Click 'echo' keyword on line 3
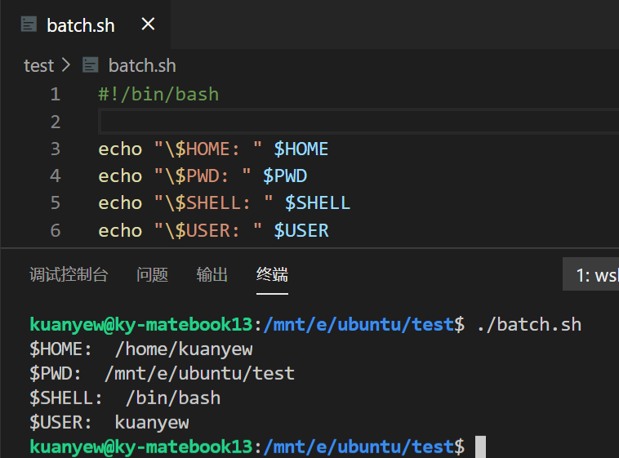This screenshot has width=619, height=458. pos(120,149)
